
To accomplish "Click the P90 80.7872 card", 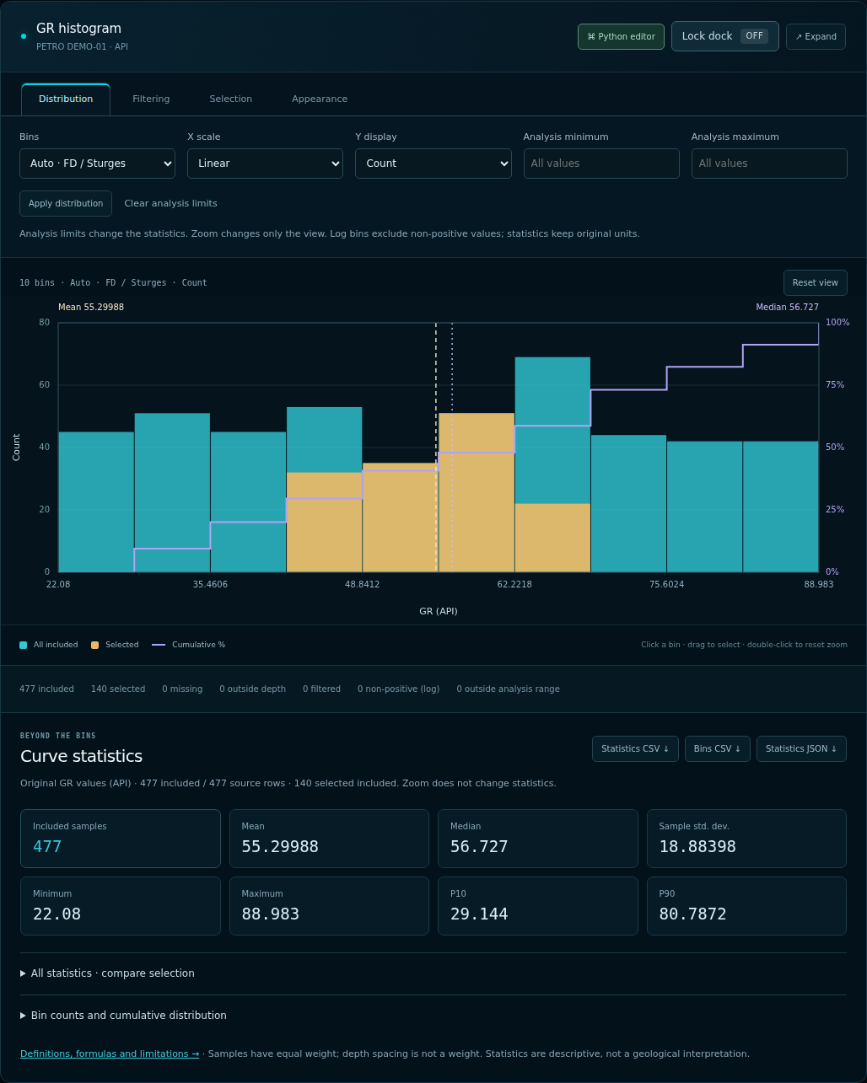I will pos(746,906).
